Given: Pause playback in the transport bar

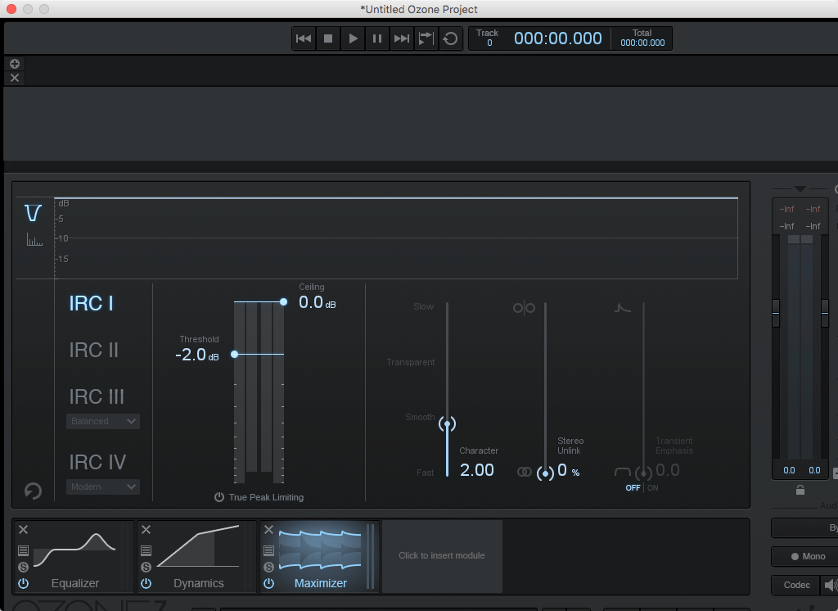Looking at the screenshot, I should [377, 38].
